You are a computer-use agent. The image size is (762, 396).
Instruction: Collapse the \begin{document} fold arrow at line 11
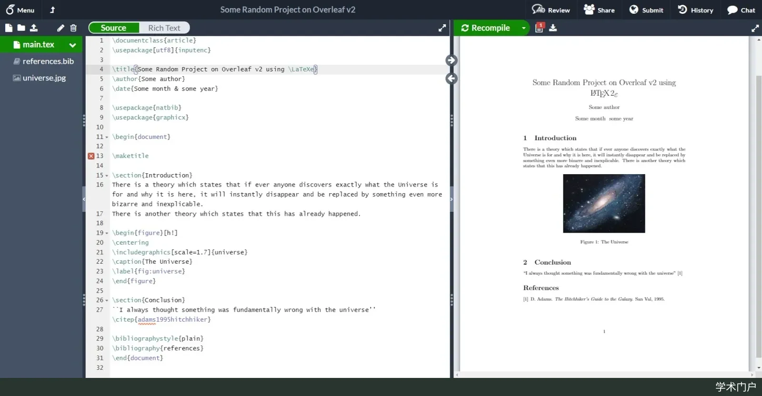107,137
